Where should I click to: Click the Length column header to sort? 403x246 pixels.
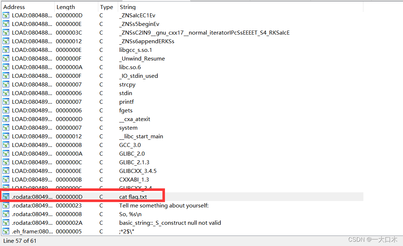coord(66,7)
